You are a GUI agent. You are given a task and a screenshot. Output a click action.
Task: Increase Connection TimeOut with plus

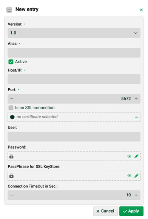136,195
